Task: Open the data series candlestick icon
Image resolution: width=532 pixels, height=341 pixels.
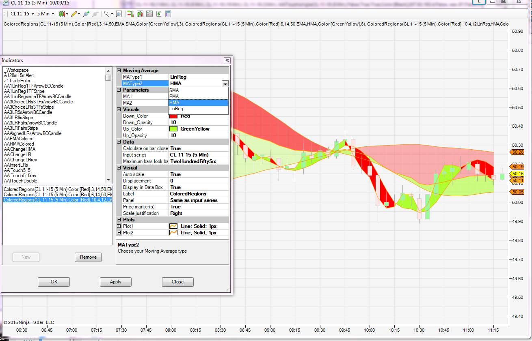Action: click(x=140, y=14)
